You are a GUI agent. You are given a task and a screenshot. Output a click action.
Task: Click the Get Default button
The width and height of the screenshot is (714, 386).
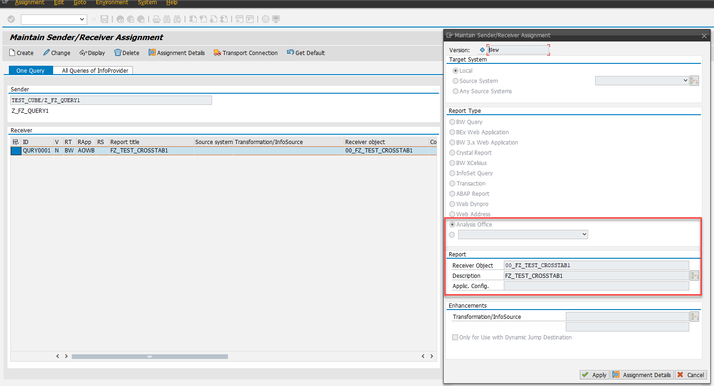click(306, 53)
